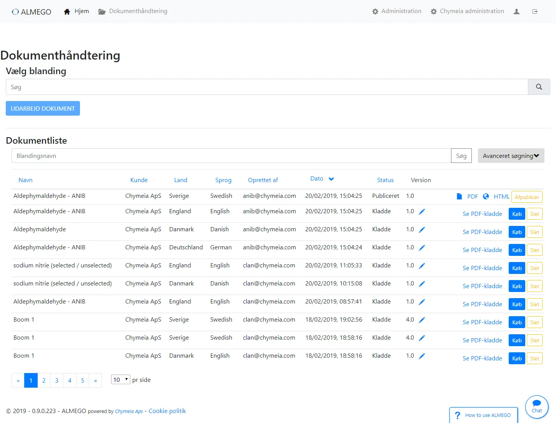Open Dokumenthåndtering in the navbar

pyautogui.click(x=133, y=11)
